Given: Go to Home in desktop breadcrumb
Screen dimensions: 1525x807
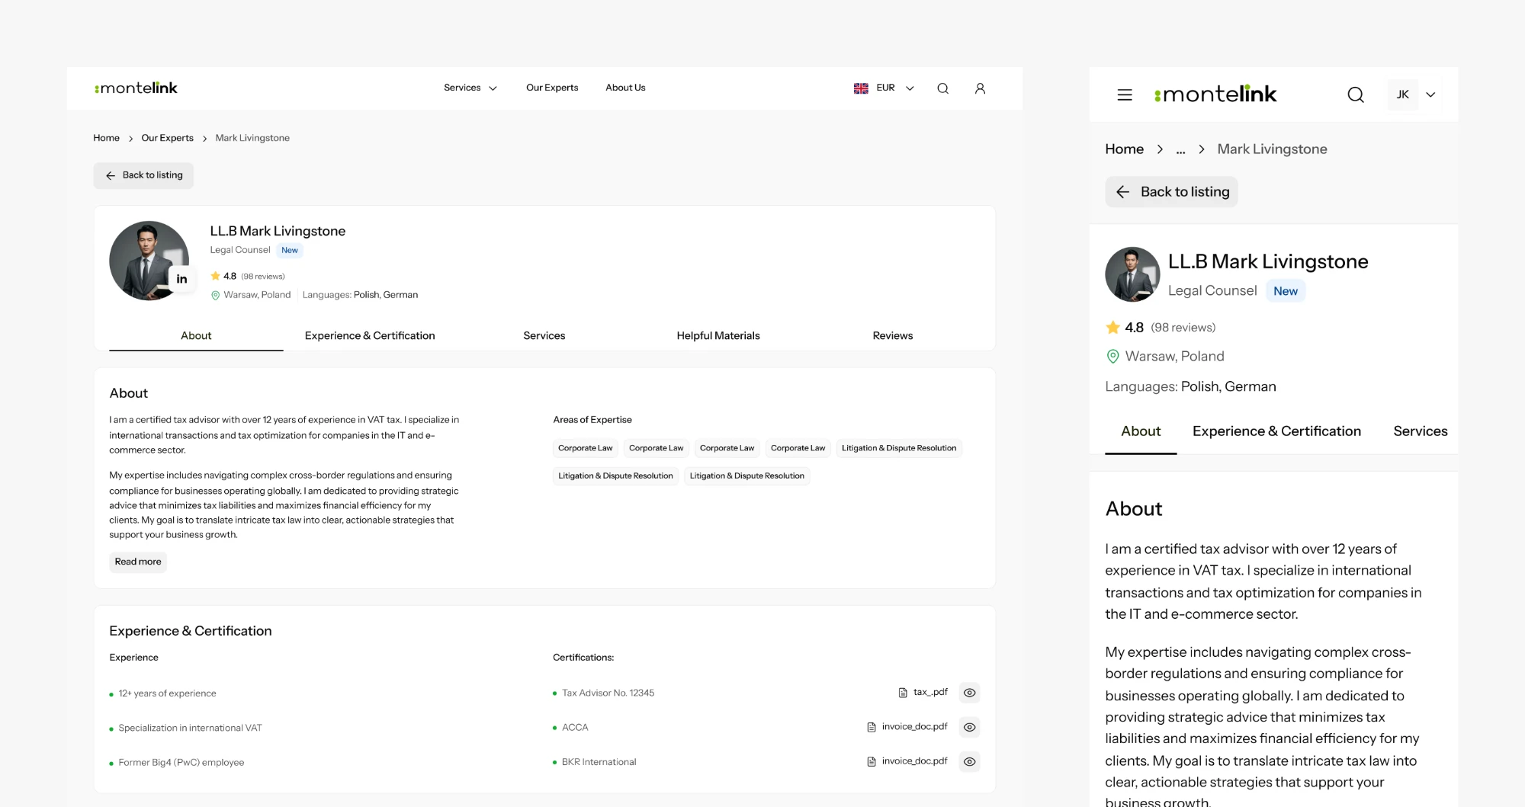Looking at the screenshot, I should tap(106, 138).
